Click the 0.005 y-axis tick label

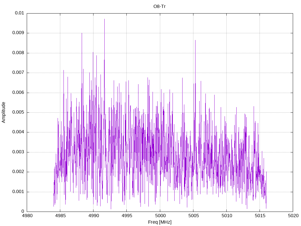(18, 112)
